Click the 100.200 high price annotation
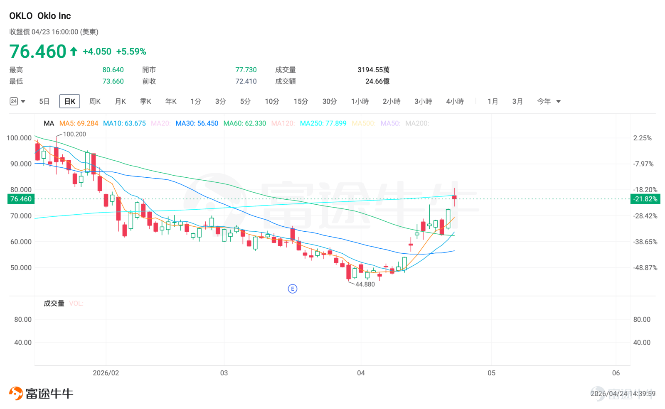This screenshot has height=409, width=665. pyautogui.click(x=74, y=134)
